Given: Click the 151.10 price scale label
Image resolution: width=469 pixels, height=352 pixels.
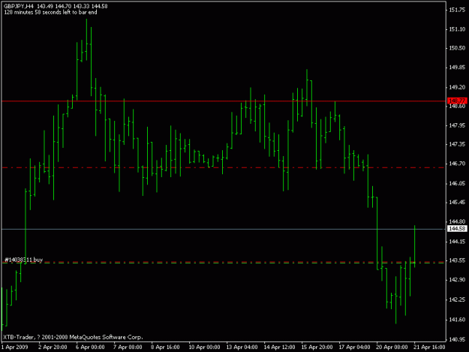Looking at the screenshot, I should point(457,29).
